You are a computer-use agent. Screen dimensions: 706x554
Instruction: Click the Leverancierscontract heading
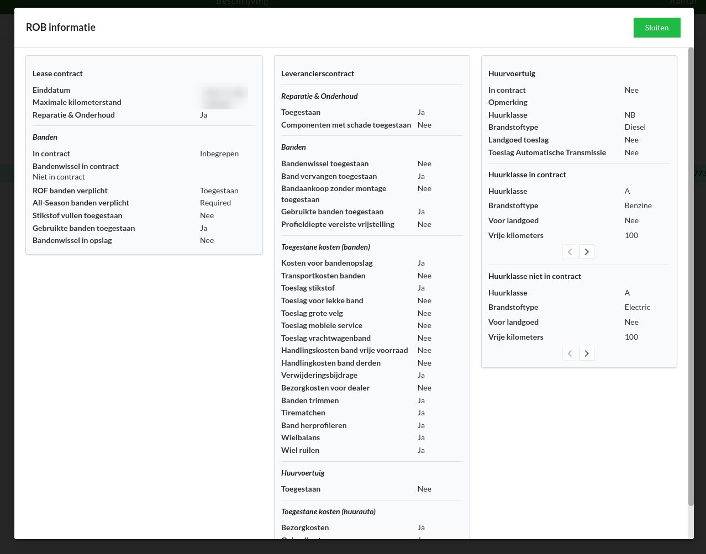click(x=318, y=73)
